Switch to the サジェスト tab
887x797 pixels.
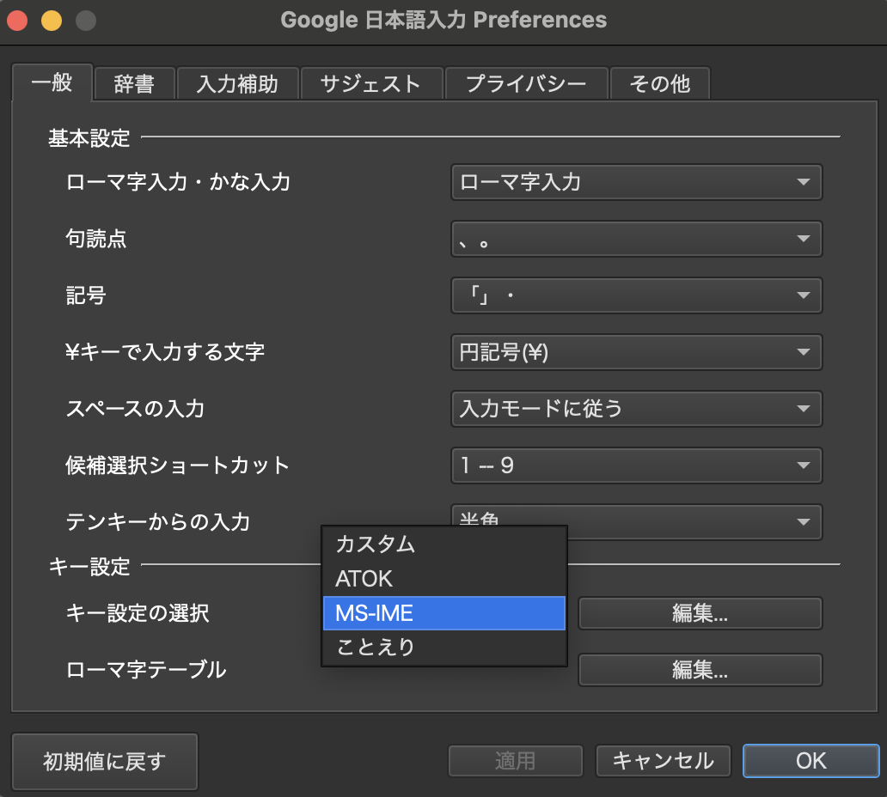[x=370, y=83]
